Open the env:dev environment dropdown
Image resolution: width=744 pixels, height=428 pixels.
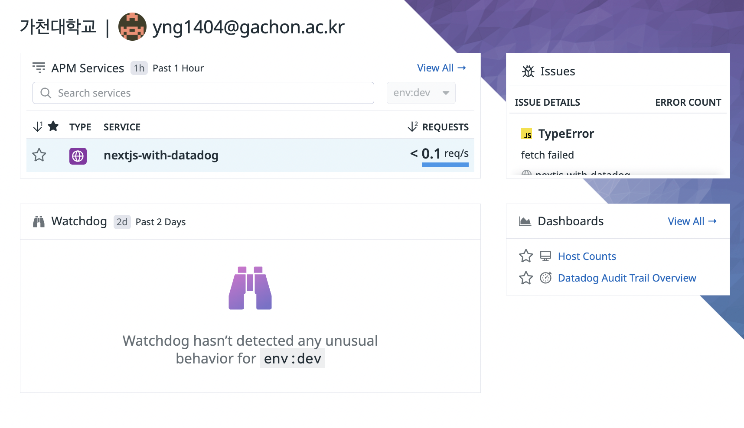click(421, 93)
